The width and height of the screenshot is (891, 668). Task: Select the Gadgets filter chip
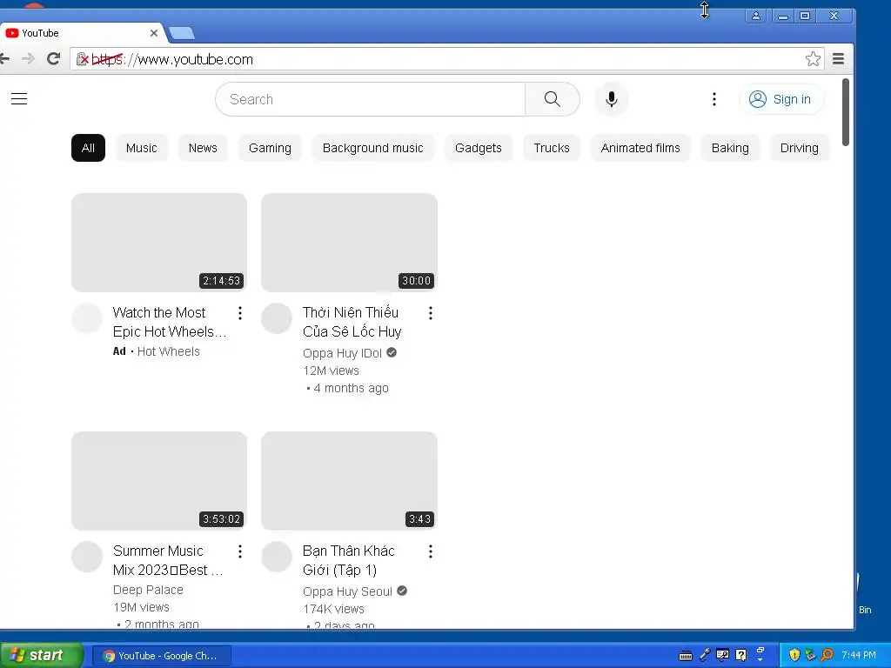(479, 148)
